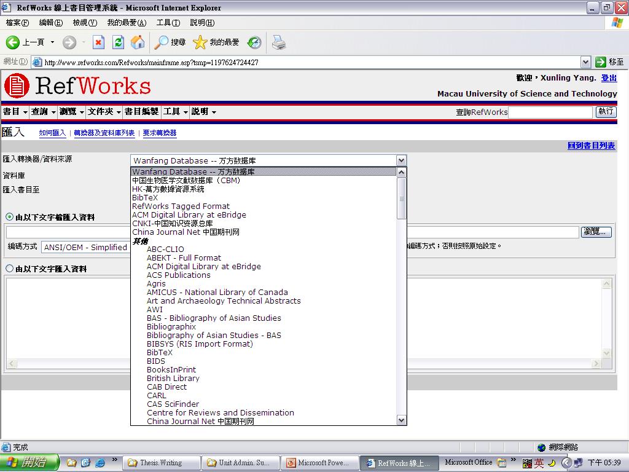Select 中国生物医学文献数据库 (CBM) option
The height and width of the screenshot is (472, 629).
pos(186,181)
